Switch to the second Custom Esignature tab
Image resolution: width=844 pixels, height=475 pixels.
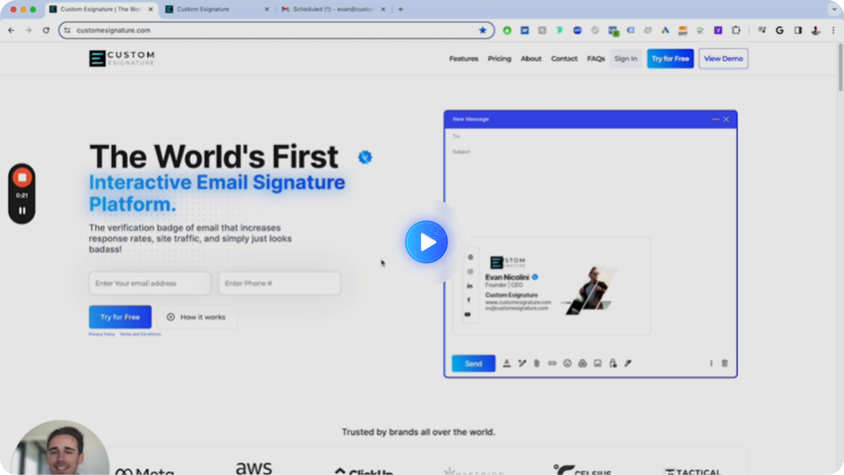pyautogui.click(x=217, y=9)
